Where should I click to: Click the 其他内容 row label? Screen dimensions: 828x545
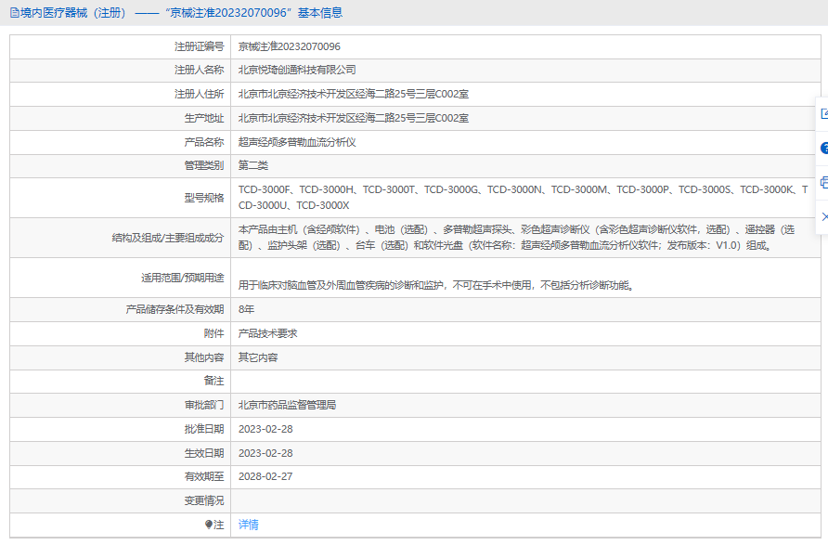pos(204,357)
